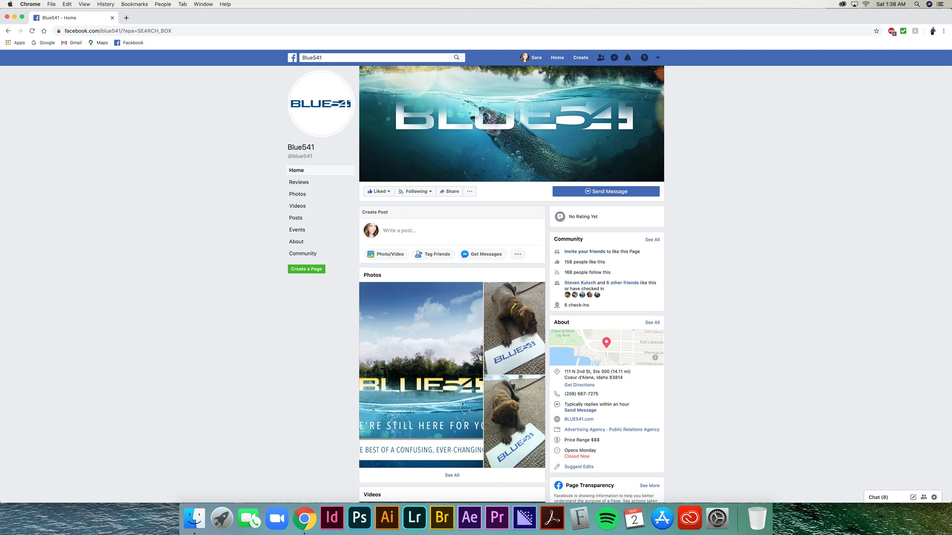Viewport: 952px width, 535px height.
Task: Click See All under Photos
Action: pos(452,475)
